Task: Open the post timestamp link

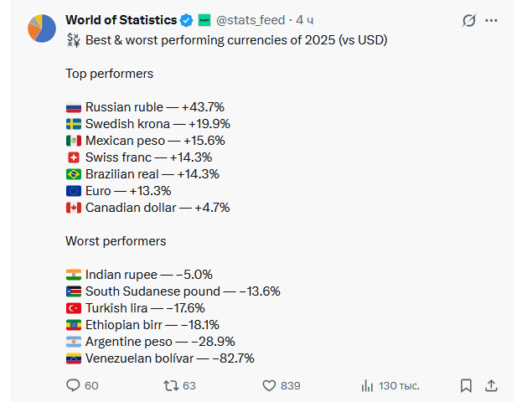Action: click(305, 20)
